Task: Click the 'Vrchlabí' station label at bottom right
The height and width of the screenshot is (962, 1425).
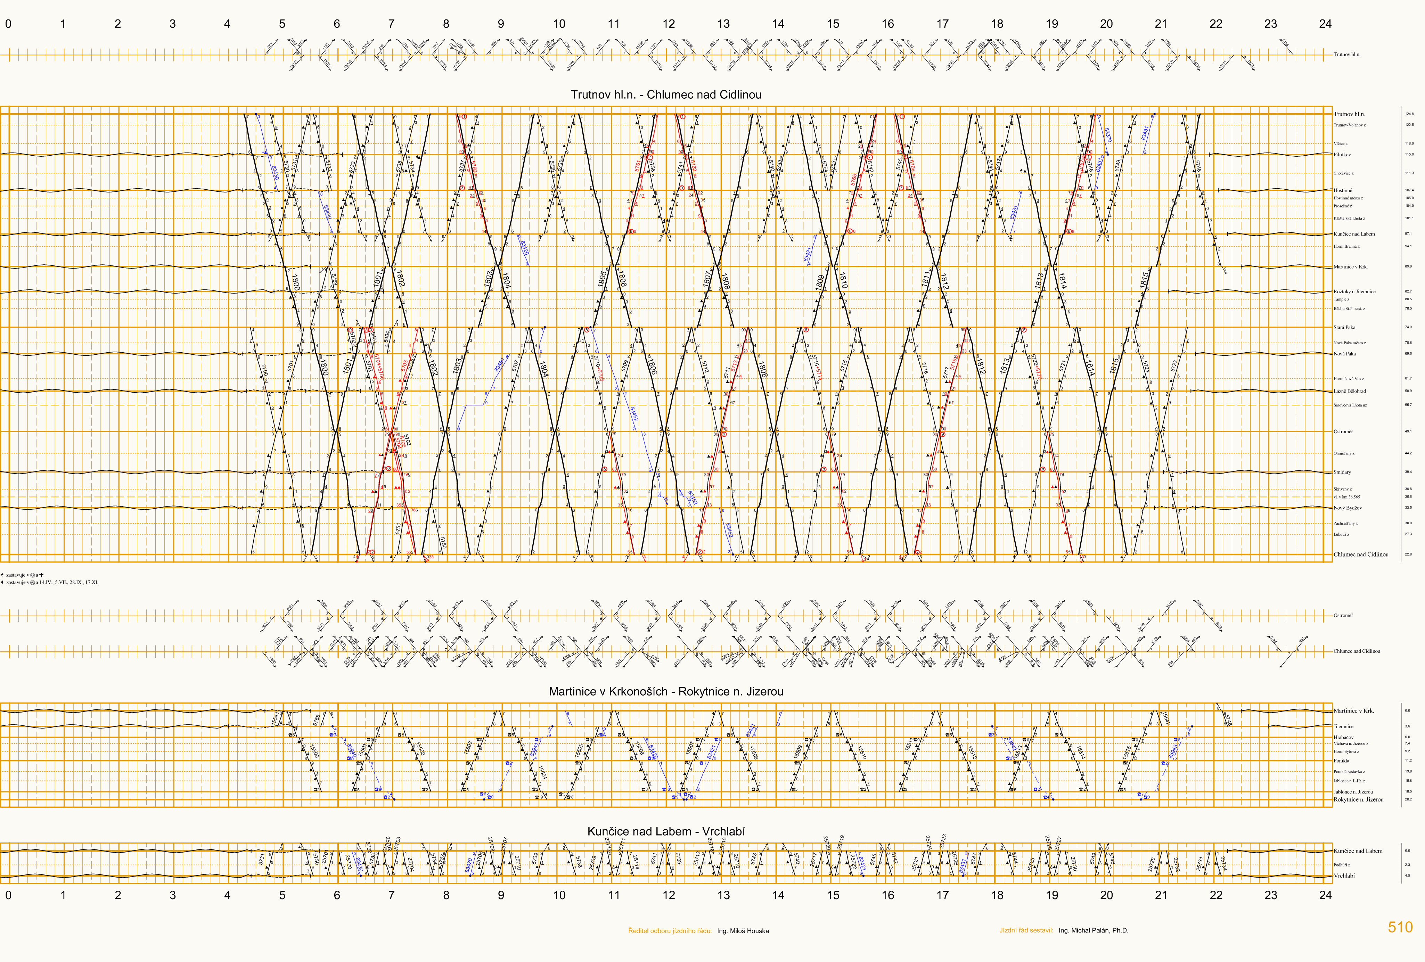Action: coord(1344,875)
